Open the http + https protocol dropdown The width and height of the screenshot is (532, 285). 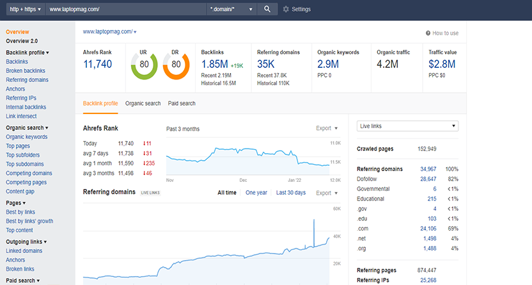[25, 9]
